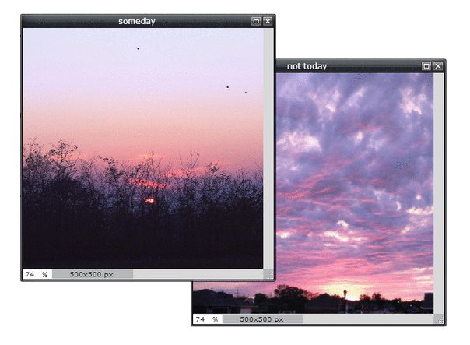Click the 'not today' title bar text

coord(307,66)
